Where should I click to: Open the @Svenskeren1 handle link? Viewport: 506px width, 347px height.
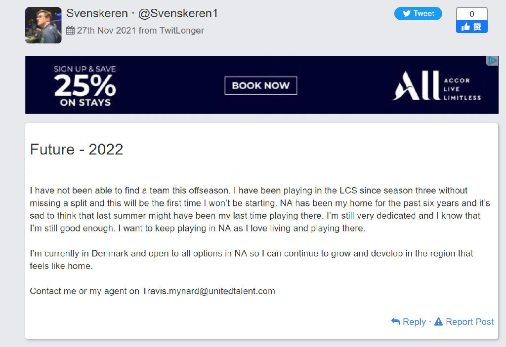point(178,13)
